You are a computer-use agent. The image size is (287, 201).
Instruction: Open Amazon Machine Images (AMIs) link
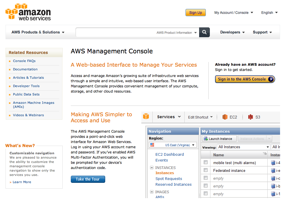[34, 105]
